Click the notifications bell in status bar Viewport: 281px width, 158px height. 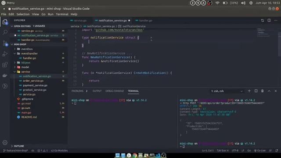tap(277, 151)
